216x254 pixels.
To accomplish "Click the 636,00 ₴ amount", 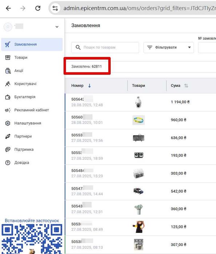I will click(179, 138).
